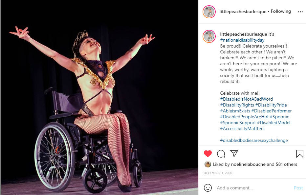This screenshot has height=195, width=306.
Task: Open littlepeachesburlesque username in header
Action: (x=243, y=11)
